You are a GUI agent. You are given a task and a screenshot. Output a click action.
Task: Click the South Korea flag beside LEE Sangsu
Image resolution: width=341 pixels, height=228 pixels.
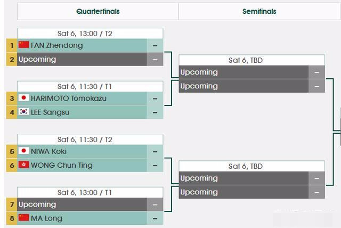tap(23, 111)
